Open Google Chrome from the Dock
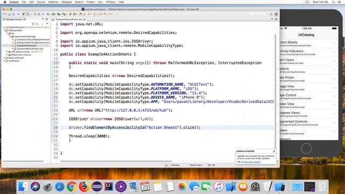 click(x=72, y=186)
